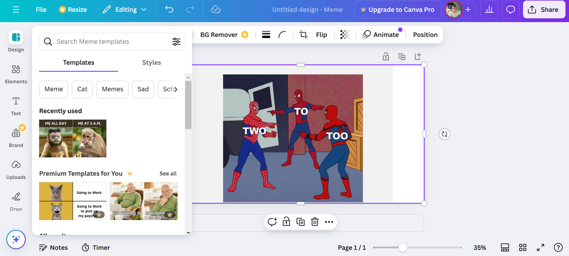
Task: Lock element from floating toolbar
Action: (x=286, y=222)
